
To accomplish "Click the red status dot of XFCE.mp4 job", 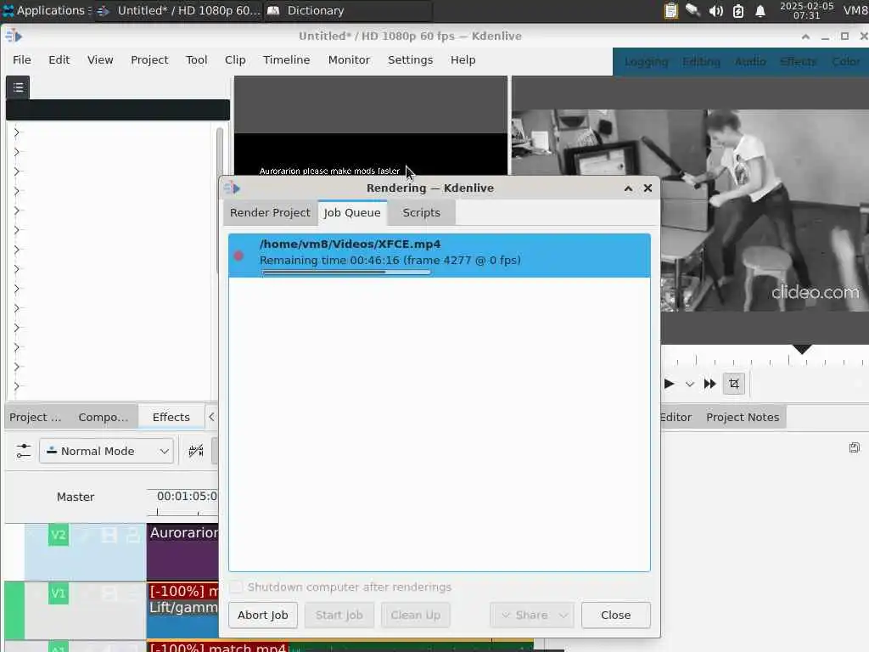I will pos(238,256).
